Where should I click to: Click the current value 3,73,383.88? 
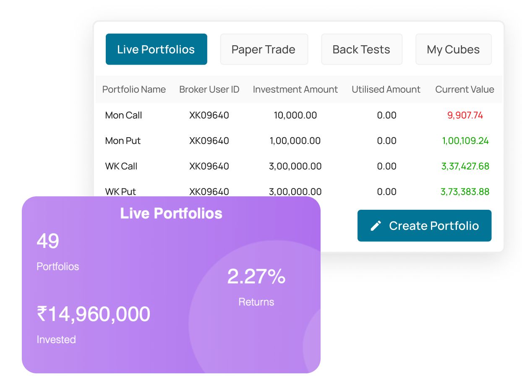[x=465, y=192]
